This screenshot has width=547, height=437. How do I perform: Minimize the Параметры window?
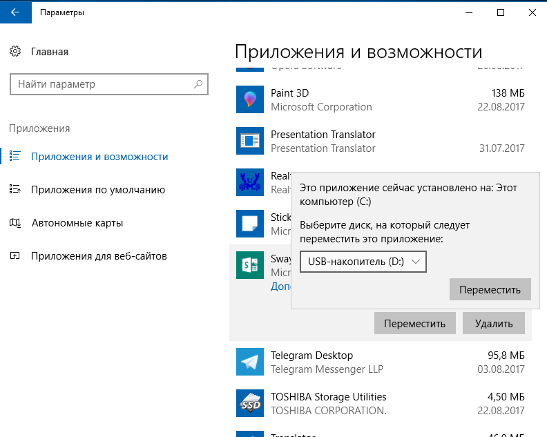[x=469, y=12]
